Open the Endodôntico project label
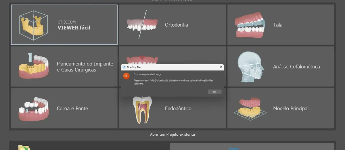This screenshot has width=345, height=150. point(178,108)
